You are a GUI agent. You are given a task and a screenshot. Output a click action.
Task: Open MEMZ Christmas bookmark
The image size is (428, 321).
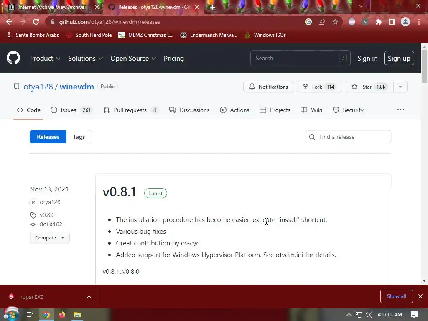point(146,35)
